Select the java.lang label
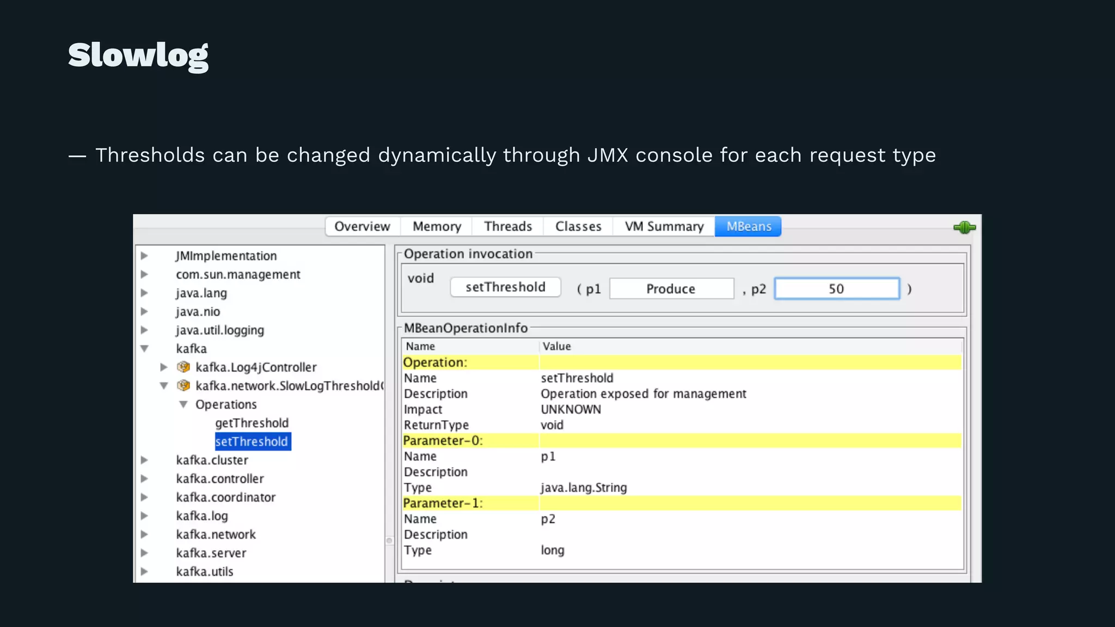The width and height of the screenshot is (1115, 627). (x=201, y=293)
